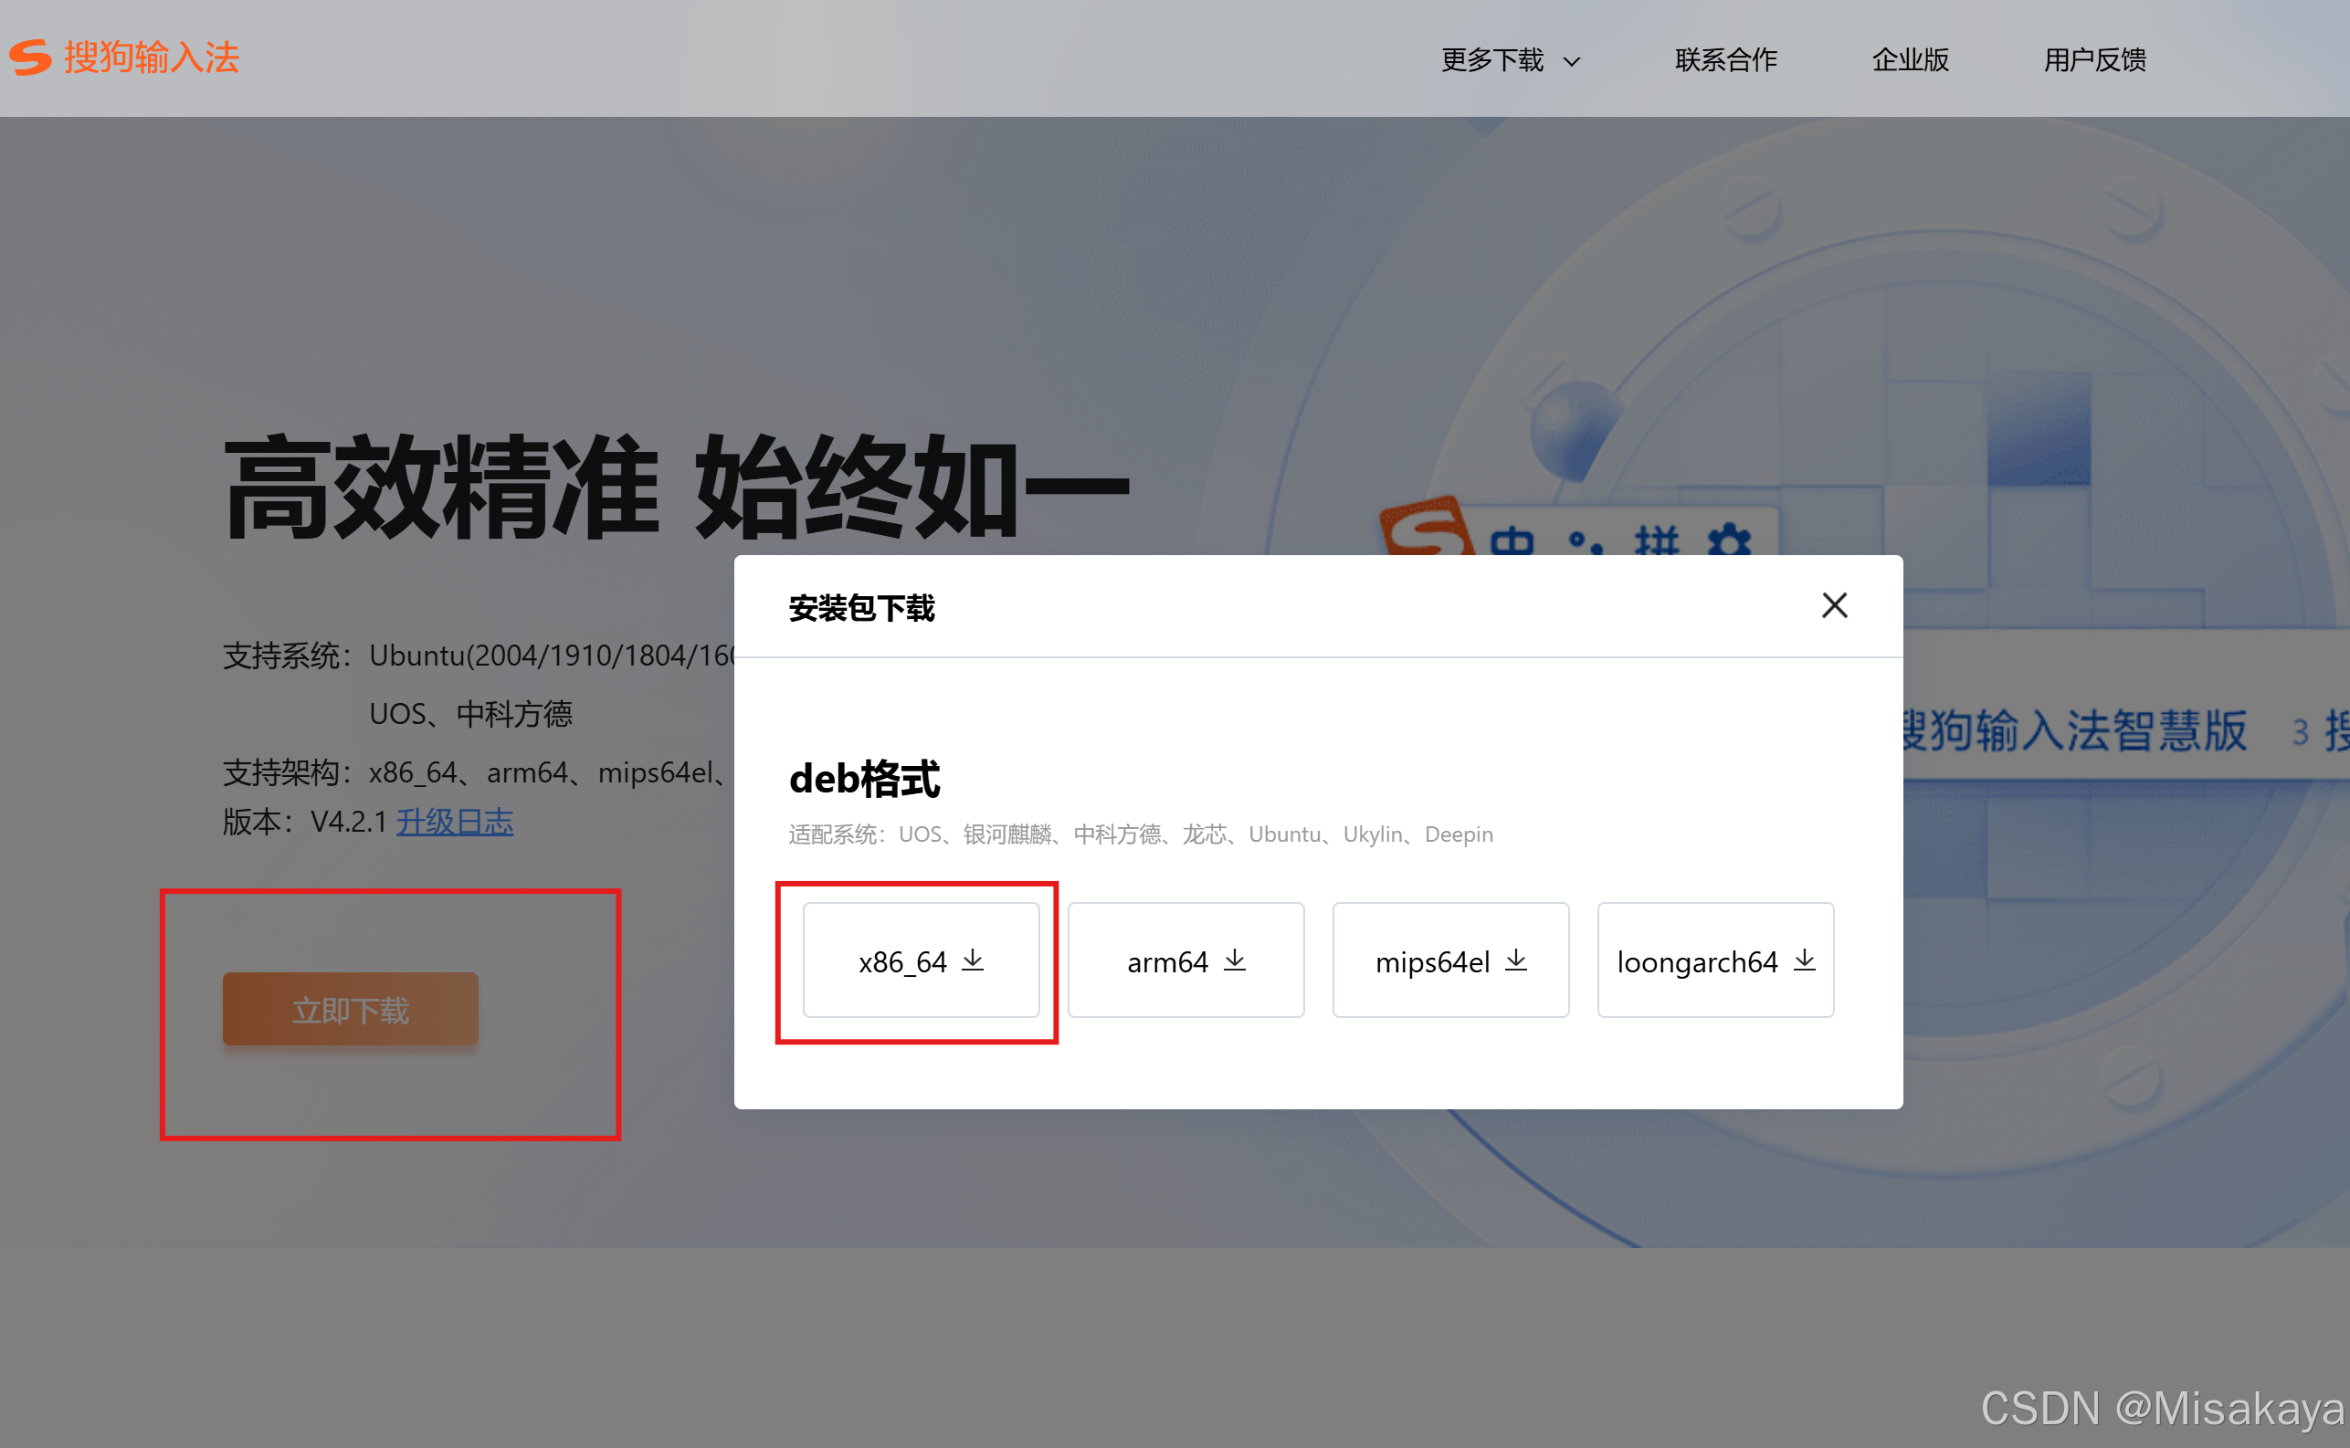The width and height of the screenshot is (2350, 1448).
Task: Download the loongarch64 deb package
Action: (x=1715, y=960)
